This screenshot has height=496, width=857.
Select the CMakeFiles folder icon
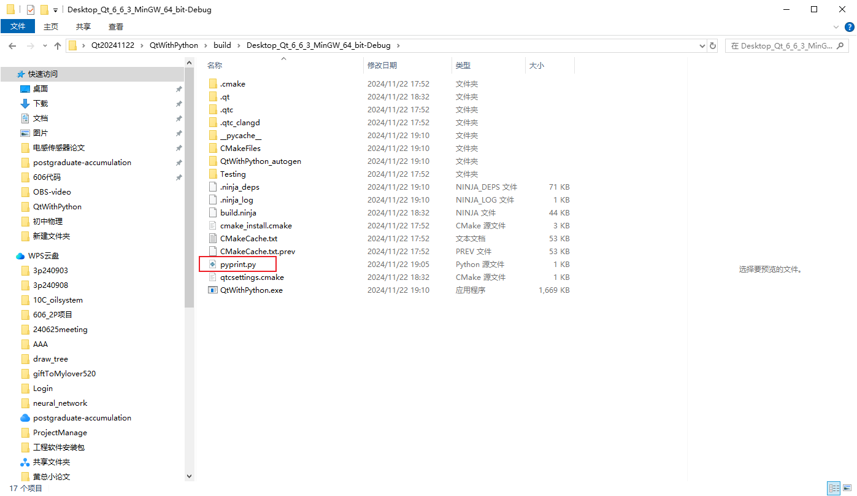point(213,148)
